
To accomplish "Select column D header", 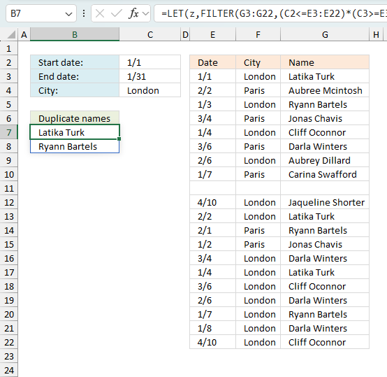I will point(185,35).
